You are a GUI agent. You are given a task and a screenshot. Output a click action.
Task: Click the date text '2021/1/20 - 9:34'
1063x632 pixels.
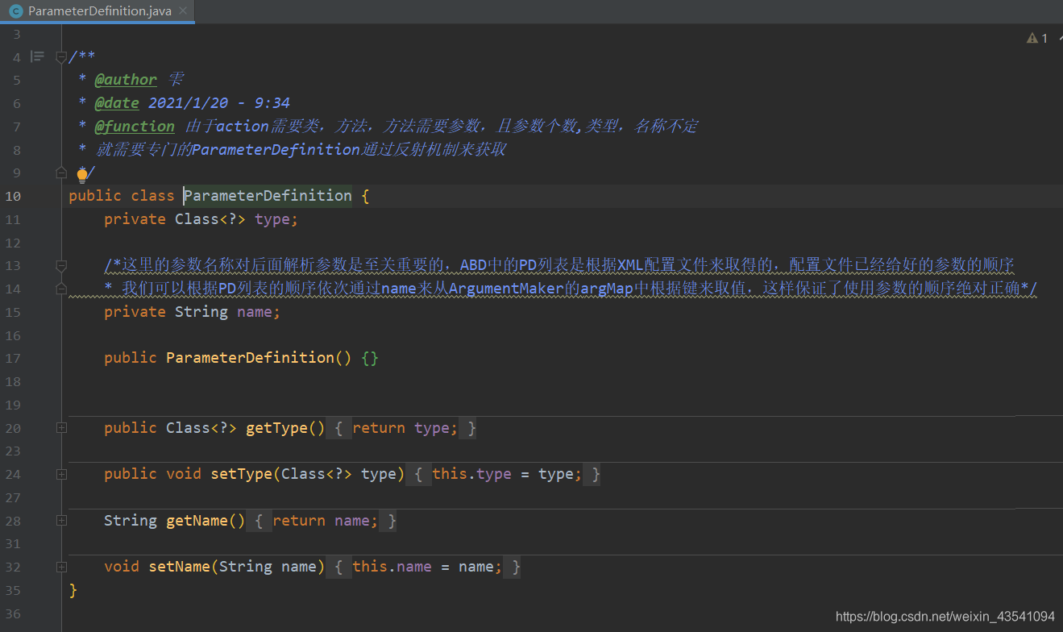coord(219,102)
